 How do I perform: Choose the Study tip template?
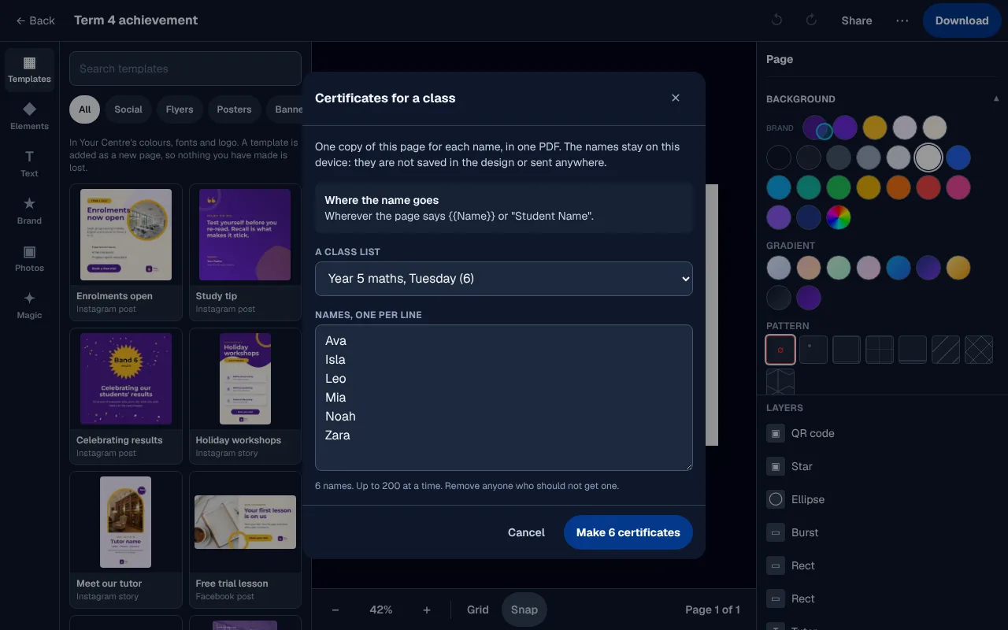(x=245, y=252)
